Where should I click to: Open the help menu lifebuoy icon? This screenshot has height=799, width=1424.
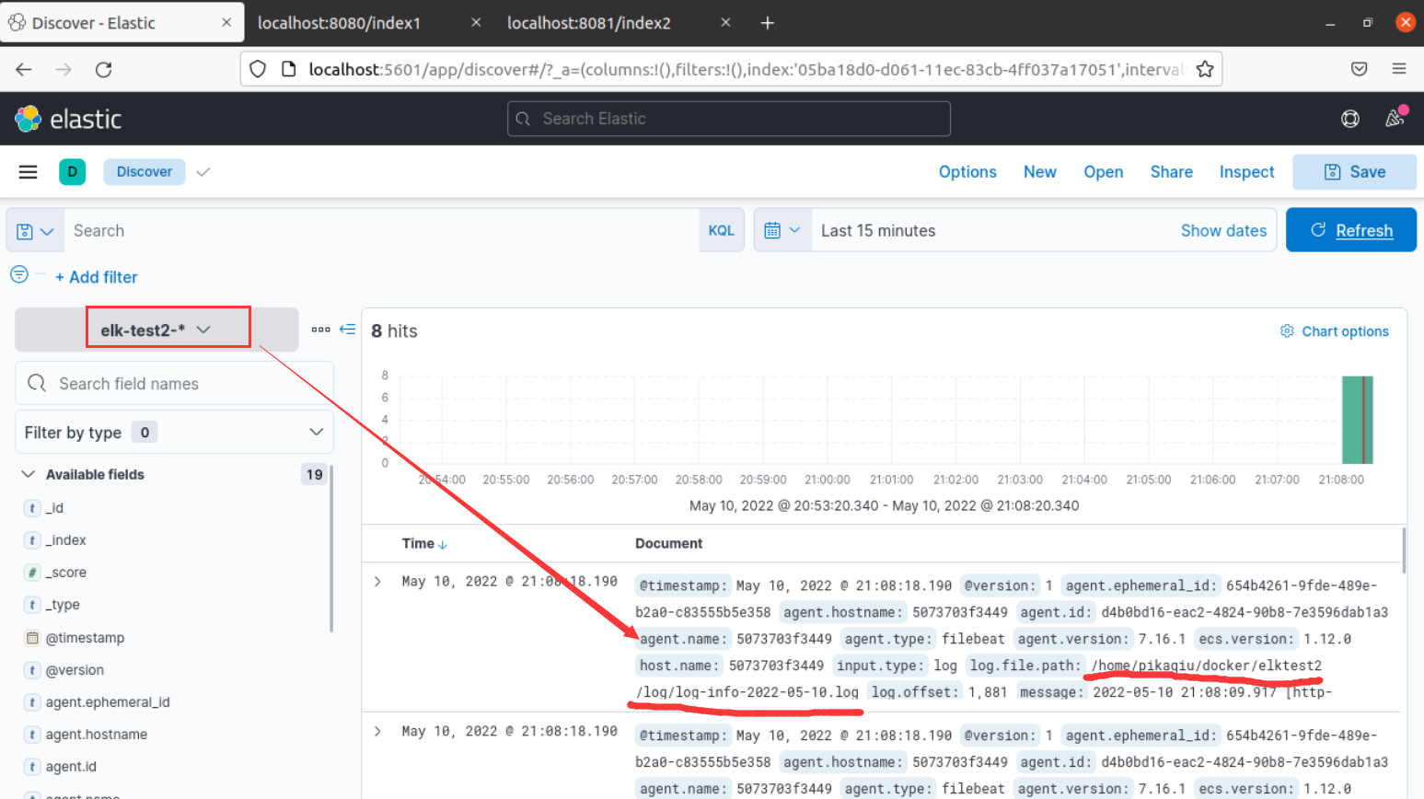(1350, 119)
